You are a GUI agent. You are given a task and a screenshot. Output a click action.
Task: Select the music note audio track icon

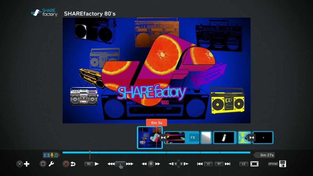point(56,155)
